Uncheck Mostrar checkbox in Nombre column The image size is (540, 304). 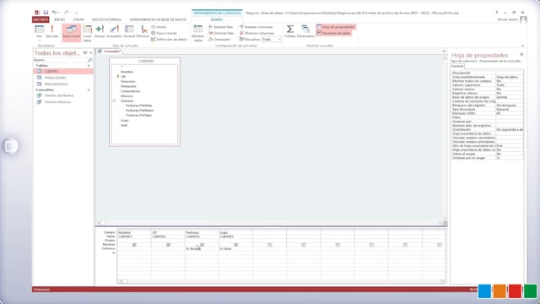pyautogui.click(x=134, y=245)
